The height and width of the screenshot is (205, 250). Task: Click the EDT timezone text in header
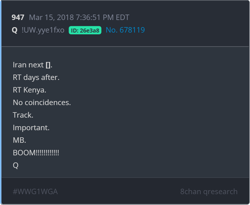click(x=122, y=17)
